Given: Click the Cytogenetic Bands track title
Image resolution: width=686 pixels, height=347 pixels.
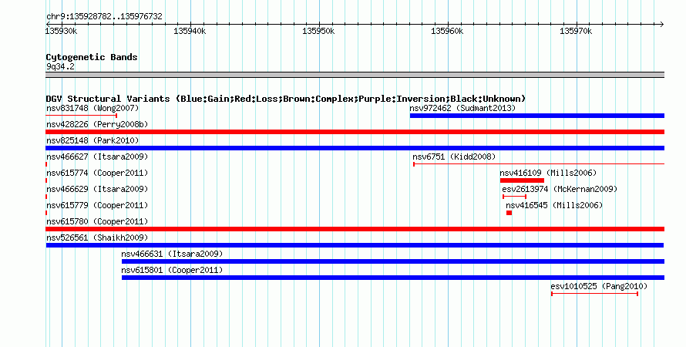Looking at the screenshot, I should 92,57.
